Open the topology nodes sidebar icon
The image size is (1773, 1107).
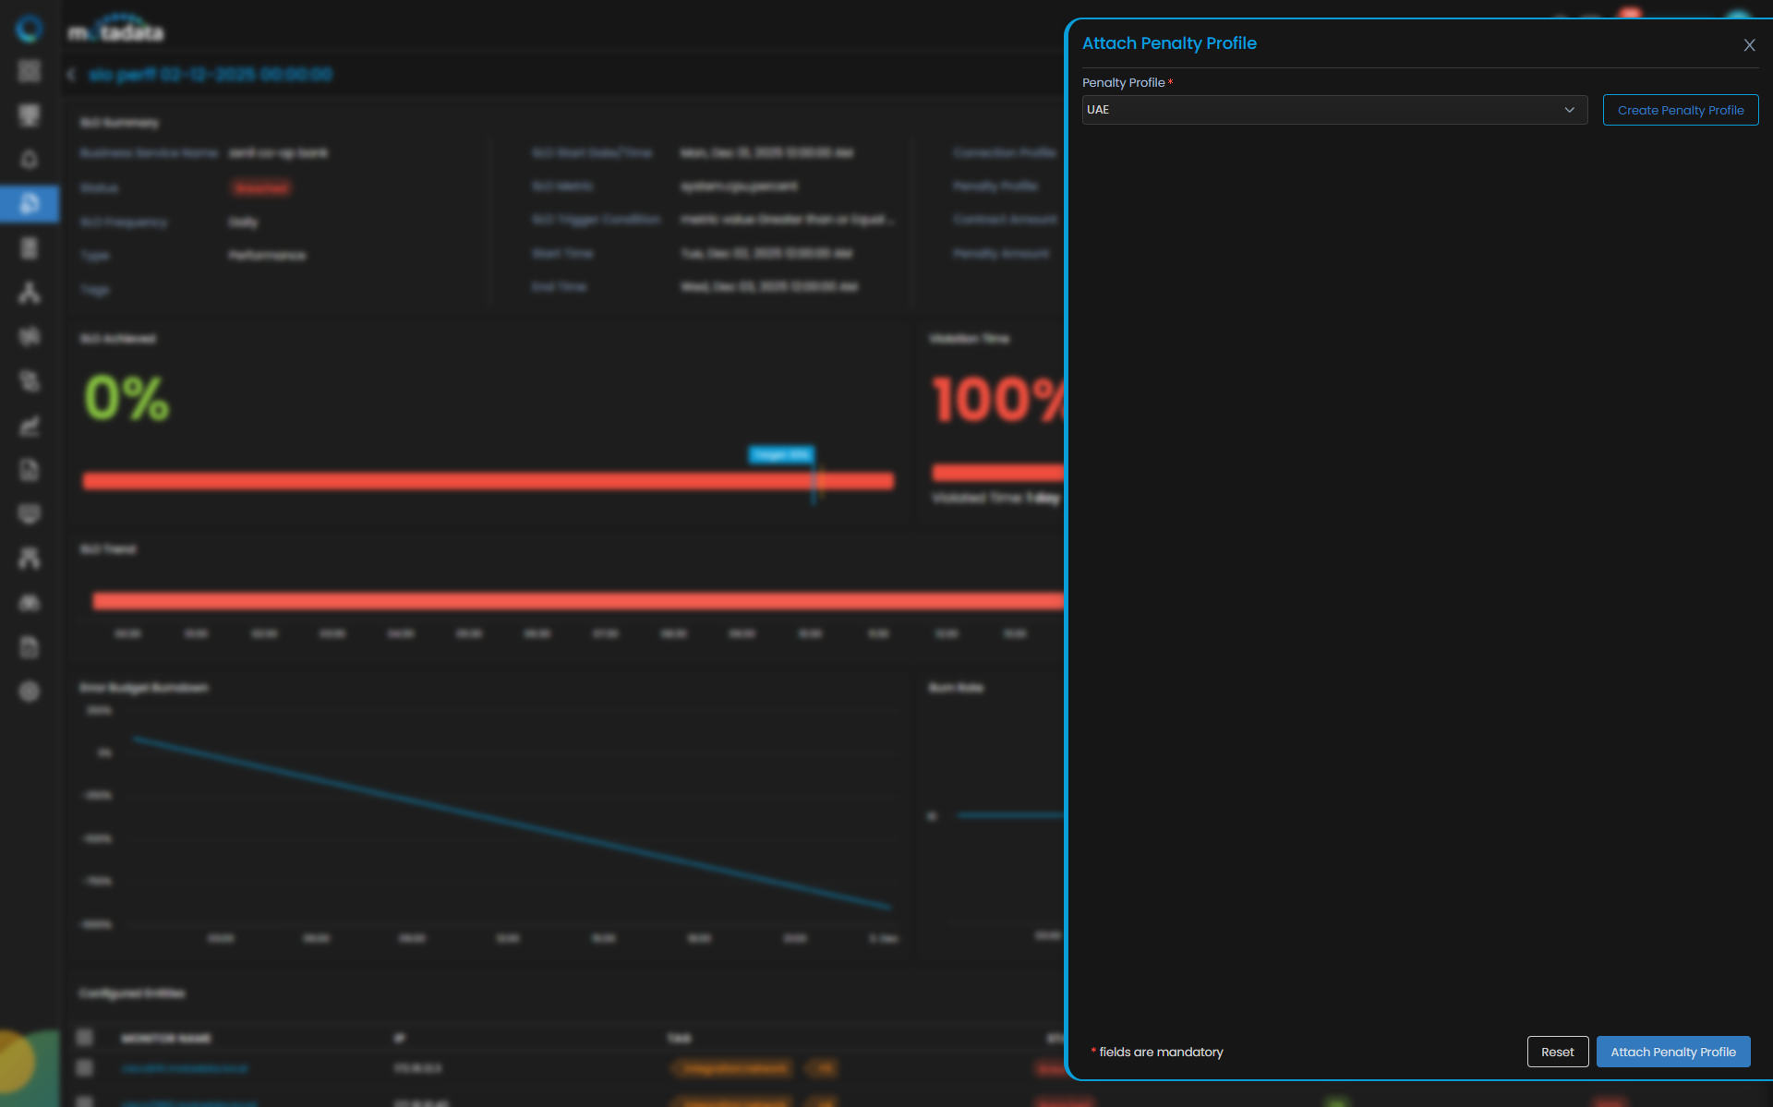click(30, 293)
